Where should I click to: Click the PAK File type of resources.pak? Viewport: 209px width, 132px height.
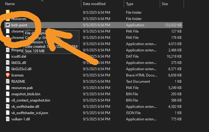132,88
